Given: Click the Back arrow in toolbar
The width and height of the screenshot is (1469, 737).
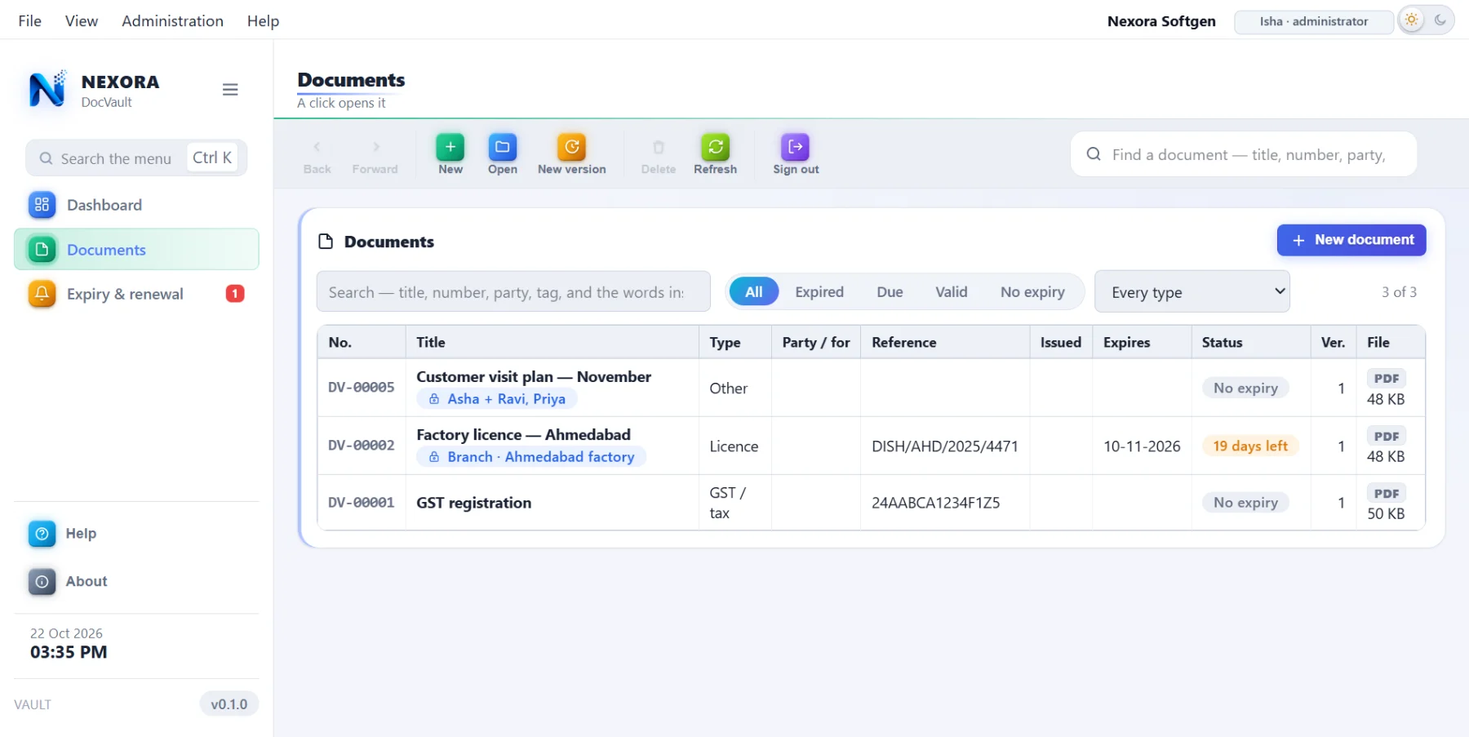Looking at the screenshot, I should pos(317,147).
